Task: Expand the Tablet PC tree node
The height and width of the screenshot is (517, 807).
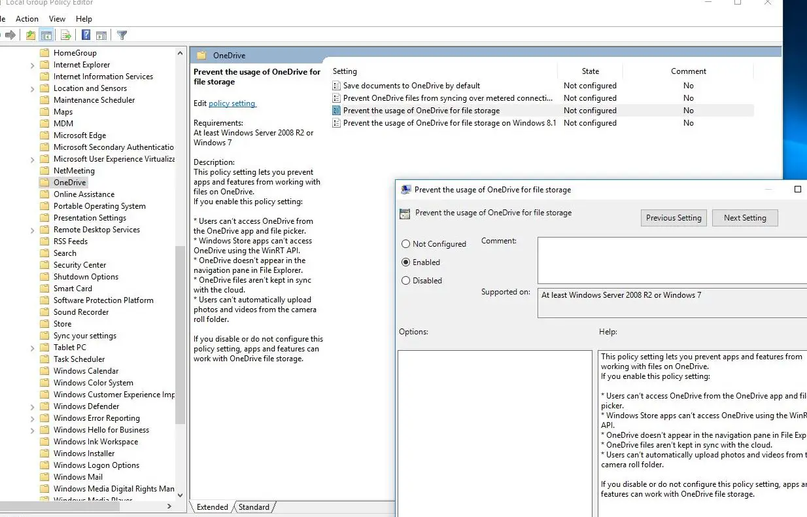Action: tap(32, 348)
